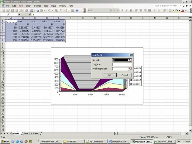Click the vertical scrollbar down arrow
Image resolution: width=192 pixels, height=144 pixels.
[190, 131]
